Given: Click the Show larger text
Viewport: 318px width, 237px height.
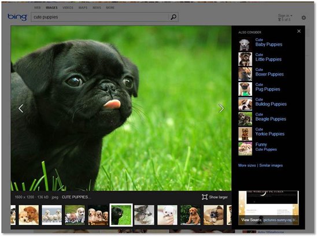Looking at the screenshot, I should point(218,197).
